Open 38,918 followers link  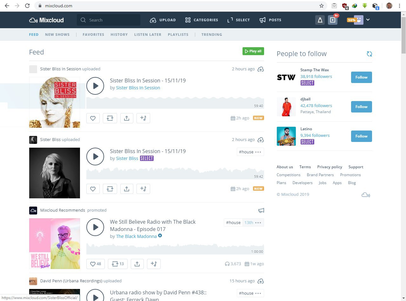click(x=316, y=76)
